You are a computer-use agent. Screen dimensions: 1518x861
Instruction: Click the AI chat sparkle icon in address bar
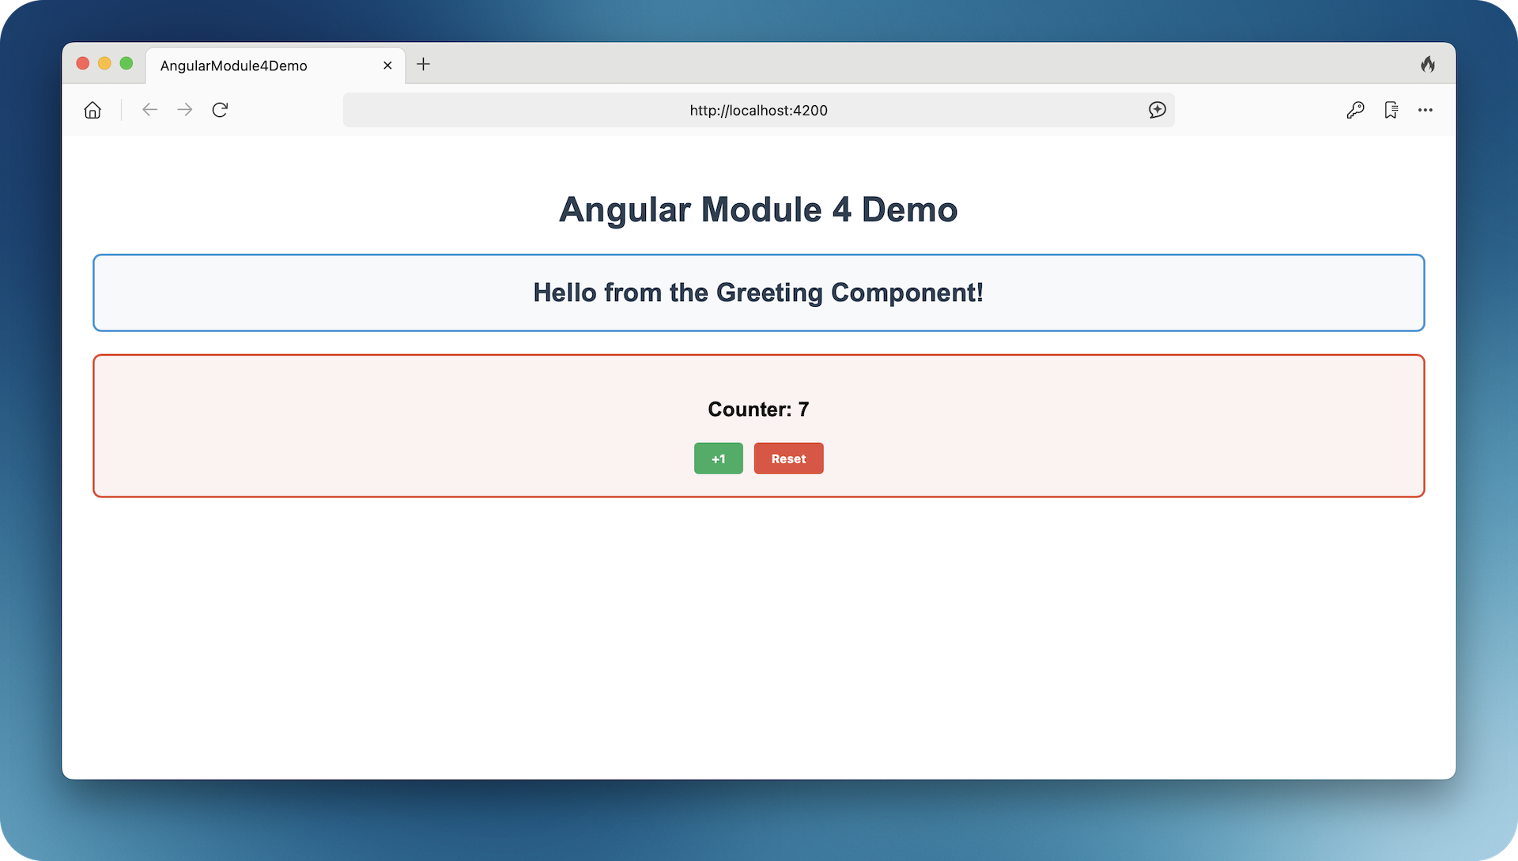(1157, 110)
